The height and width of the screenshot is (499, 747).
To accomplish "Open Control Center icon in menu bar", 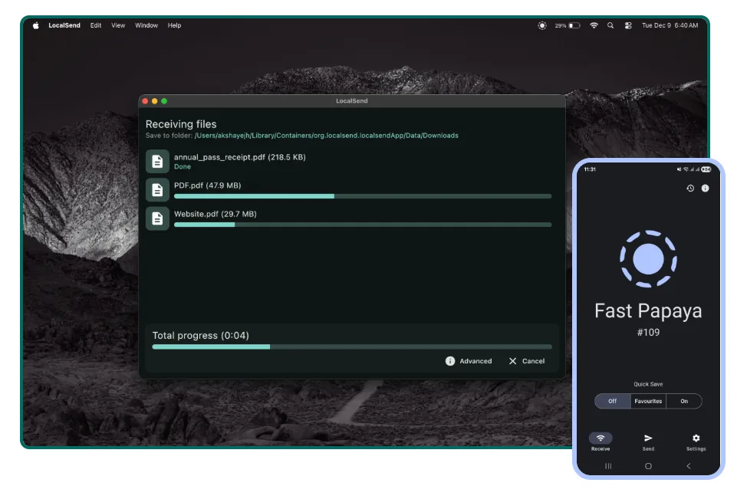I will coord(628,26).
